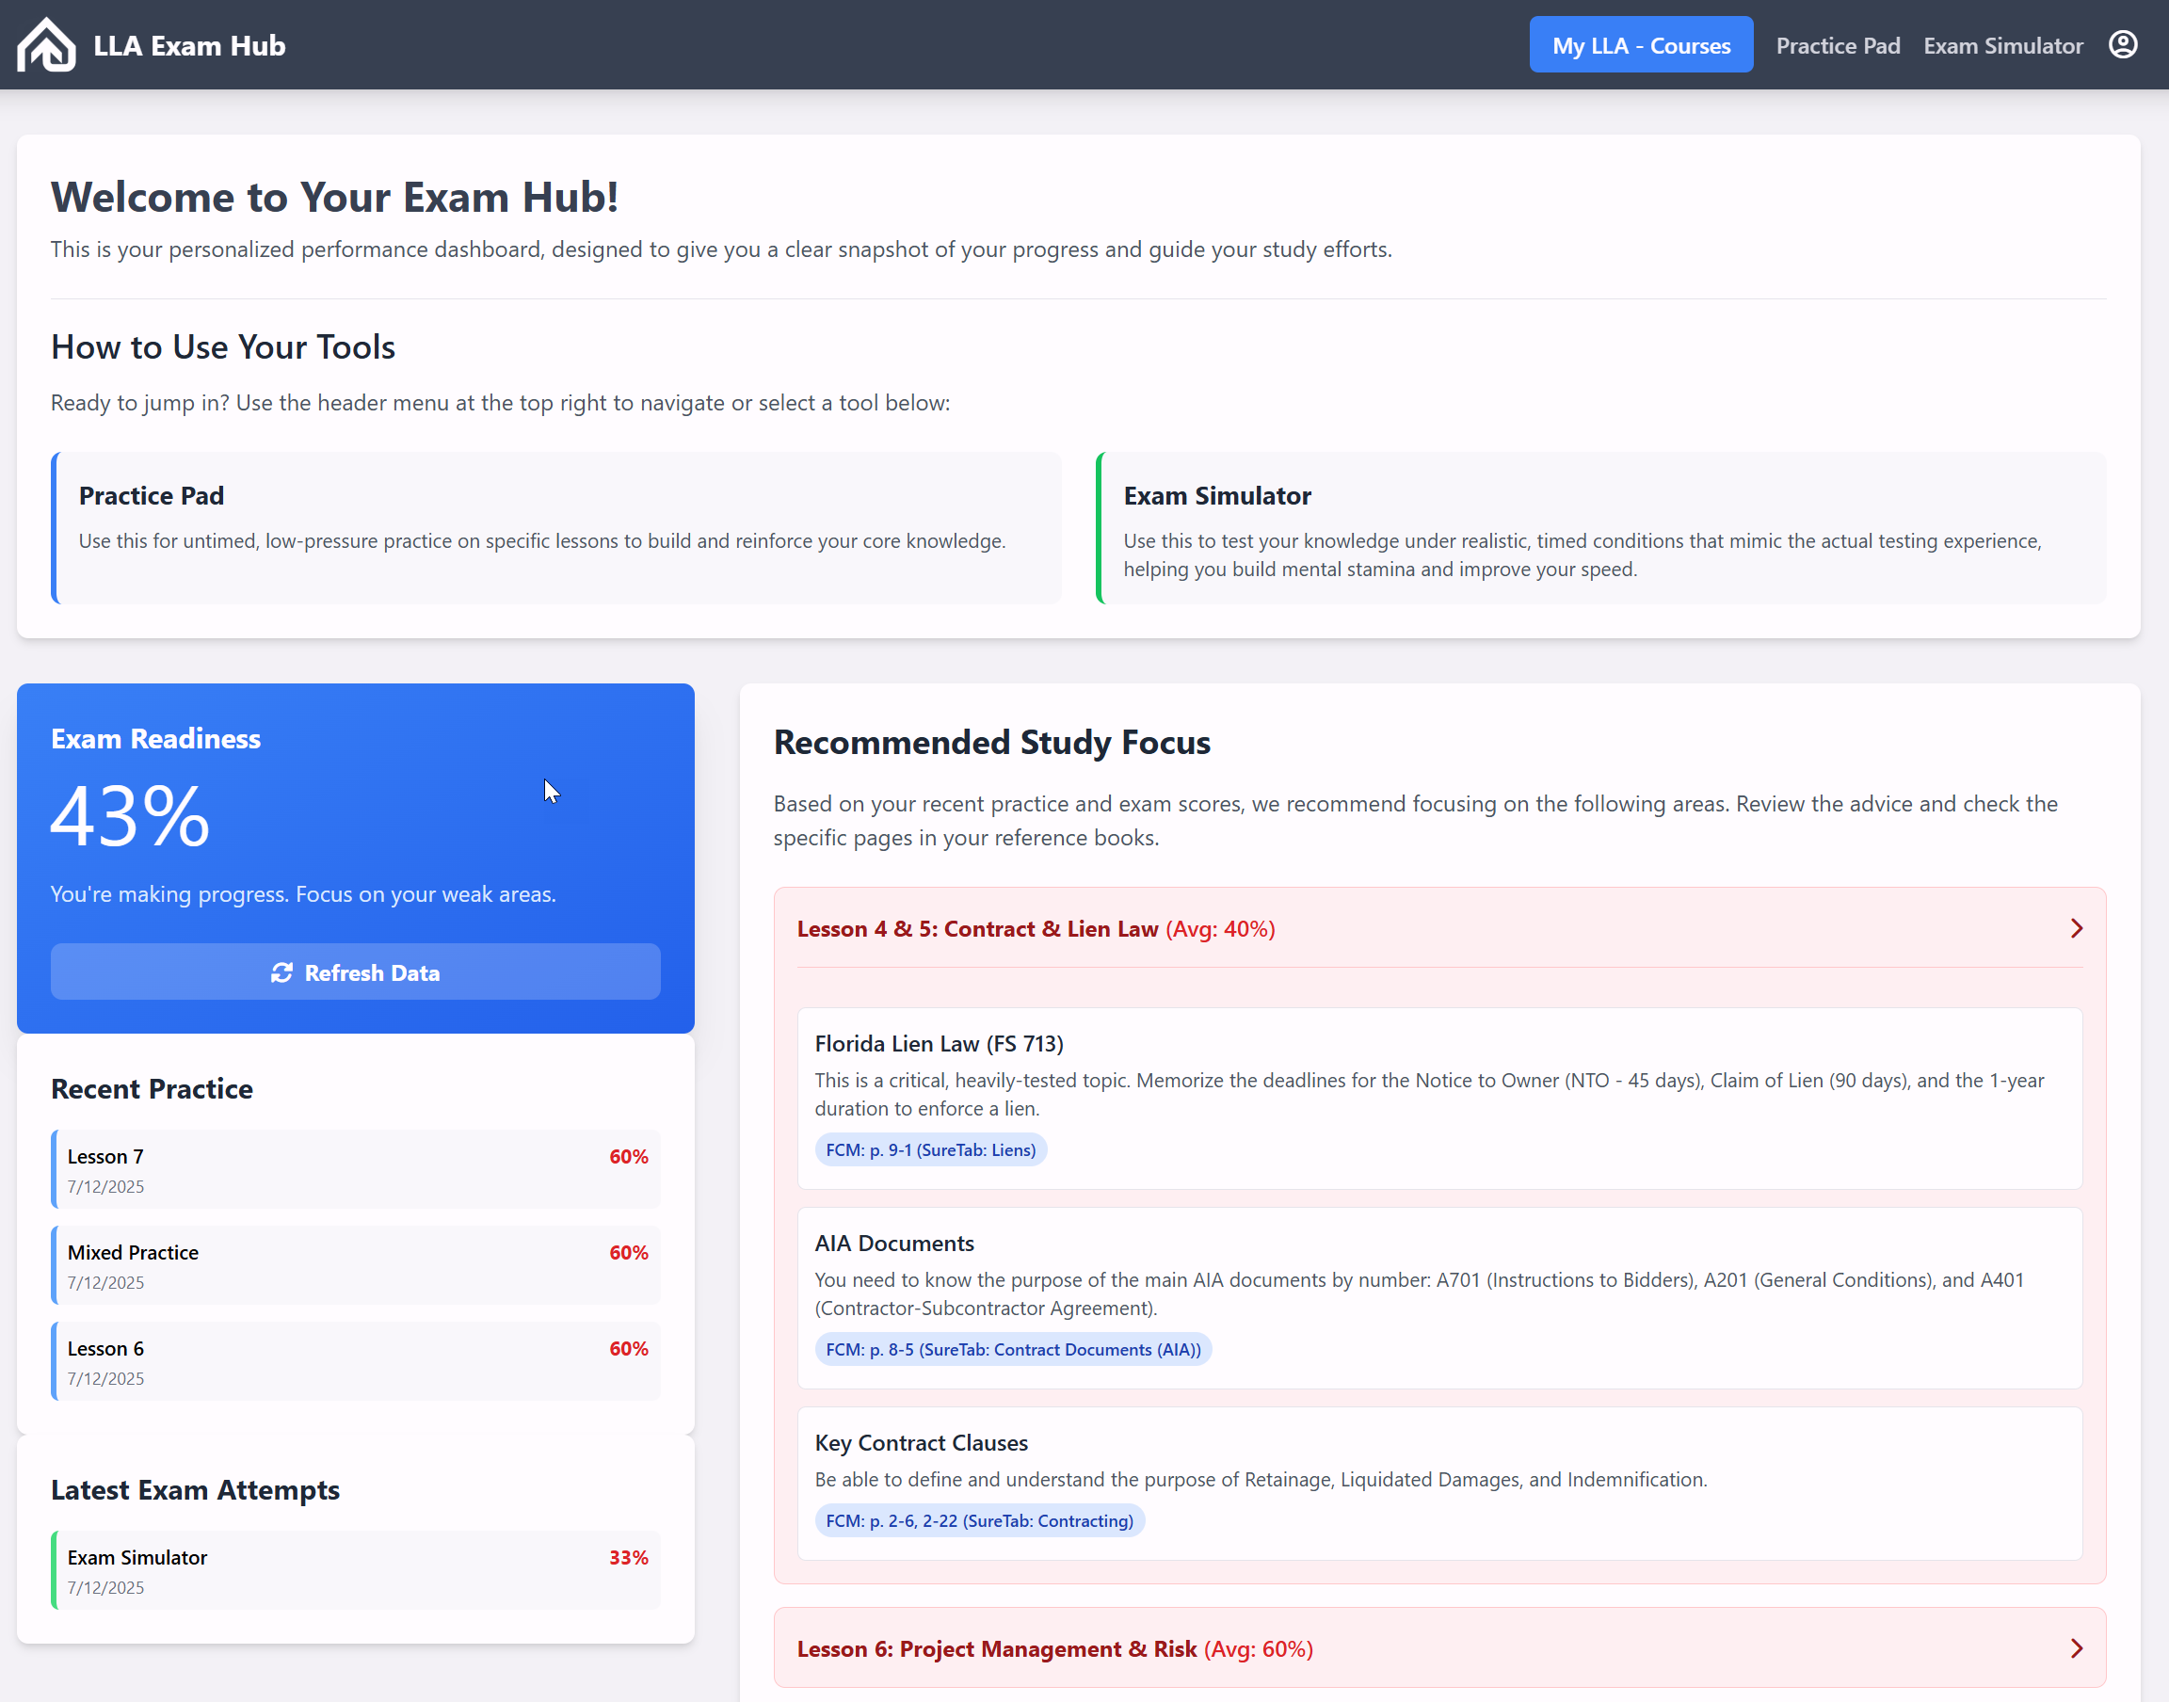Open the Exam Simulator attempt result
Viewport: 2169px width, 1702px height.
pyautogui.click(x=356, y=1570)
